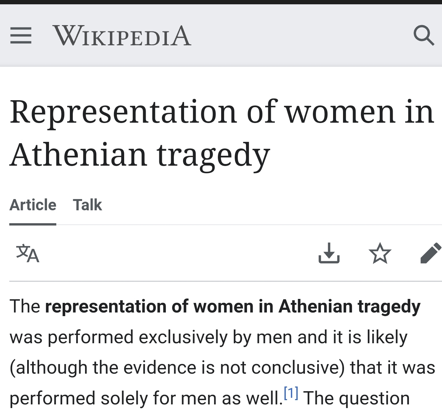Open the hamburger main menu
Screen dimensions: 442x414
(x=21, y=35)
